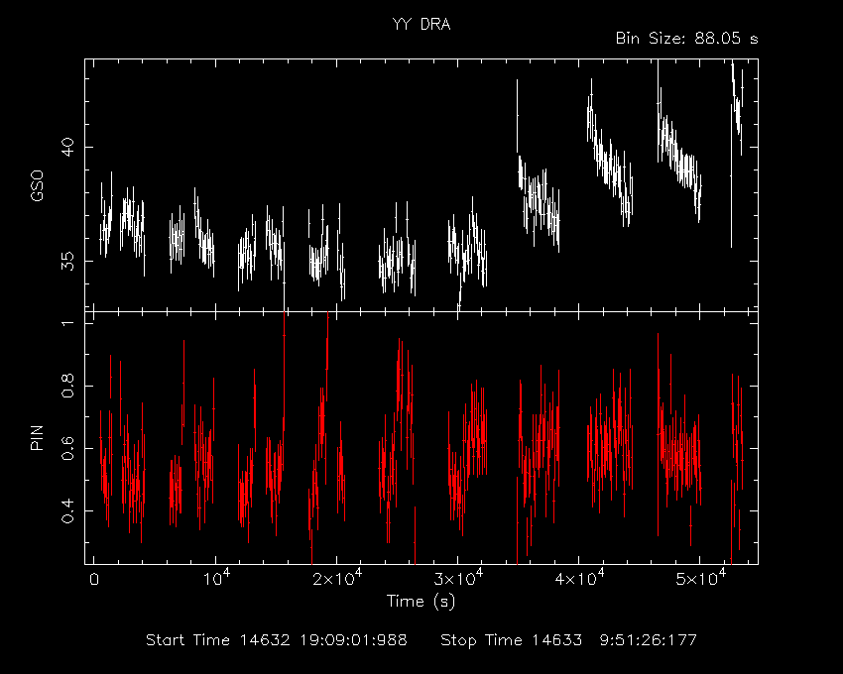Image resolution: width=843 pixels, height=674 pixels.
Task: Click the 0.4 tick label on PIN axis
Action: 67,510
